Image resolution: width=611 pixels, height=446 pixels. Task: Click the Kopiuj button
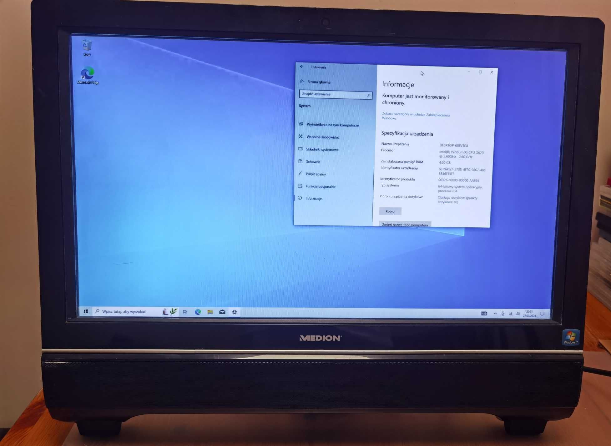(x=390, y=211)
